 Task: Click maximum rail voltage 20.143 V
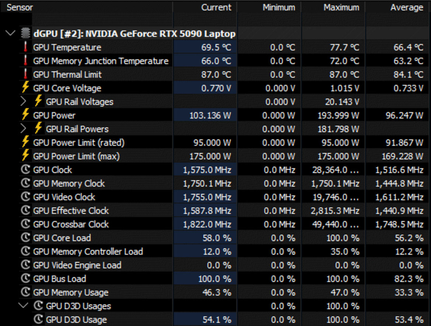click(x=342, y=102)
